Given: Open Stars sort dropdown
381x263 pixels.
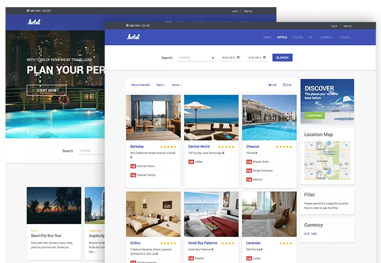Looking at the screenshot, I should tap(160, 85).
